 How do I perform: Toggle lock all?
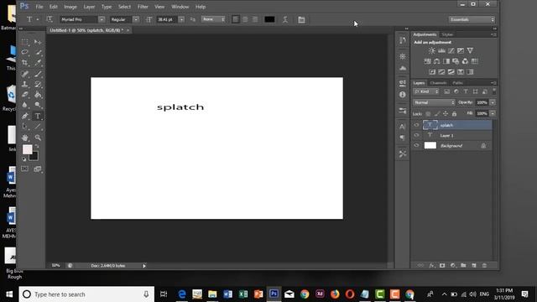coord(454,114)
